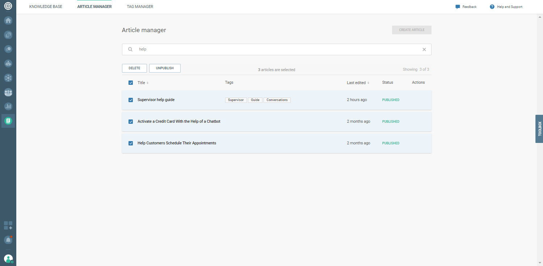Open the bar chart analytics icon
This screenshot has height=266, width=543.
[x=8, y=106]
